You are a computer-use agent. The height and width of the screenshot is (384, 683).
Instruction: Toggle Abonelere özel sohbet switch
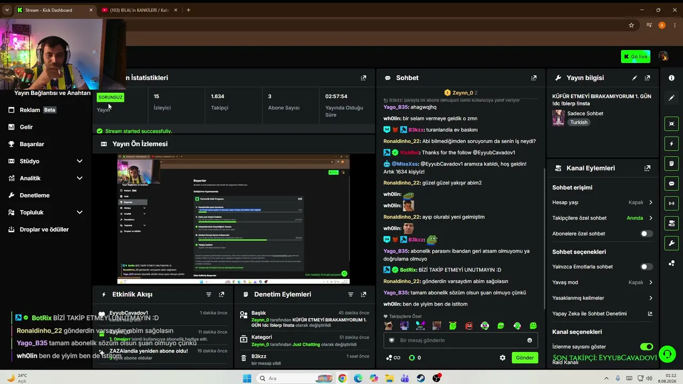pos(646,234)
